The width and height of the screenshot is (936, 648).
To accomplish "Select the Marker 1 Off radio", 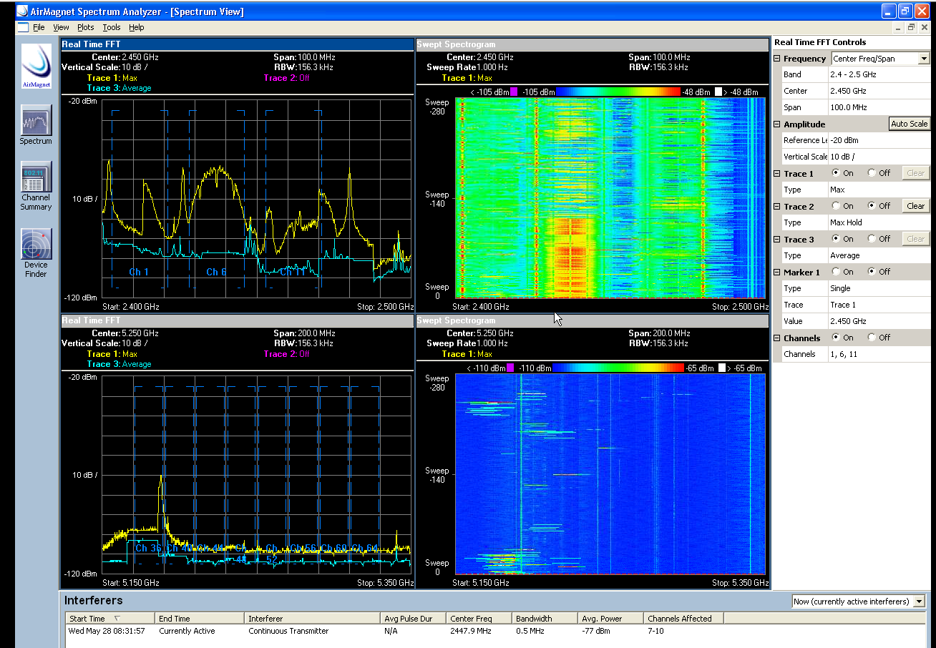I will tap(871, 272).
